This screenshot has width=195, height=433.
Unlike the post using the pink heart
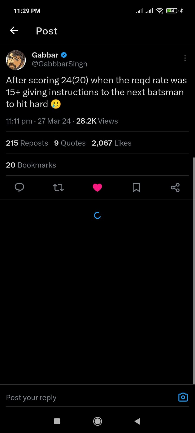click(x=97, y=187)
